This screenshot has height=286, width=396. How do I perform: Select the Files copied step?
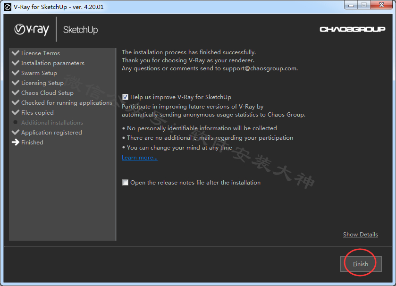pyautogui.click(x=37, y=113)
